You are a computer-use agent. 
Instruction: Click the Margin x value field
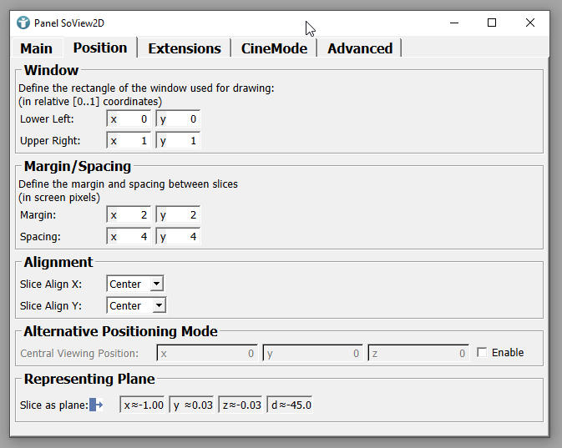[129, 215]
